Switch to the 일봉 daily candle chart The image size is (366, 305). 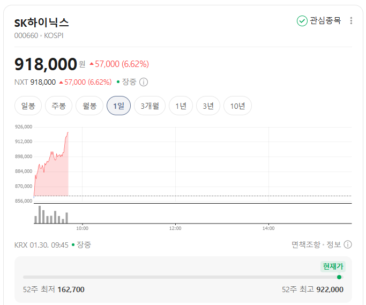pyautogui.click(x=28, y=106)
